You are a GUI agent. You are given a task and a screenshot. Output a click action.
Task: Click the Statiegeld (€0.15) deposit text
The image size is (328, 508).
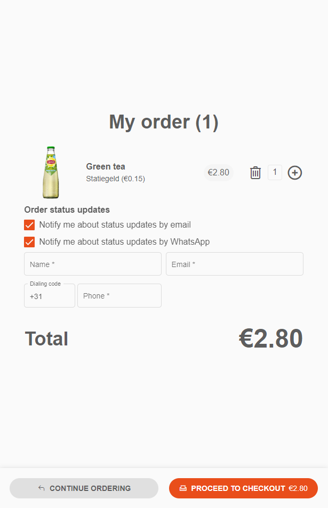click(115, 179)
